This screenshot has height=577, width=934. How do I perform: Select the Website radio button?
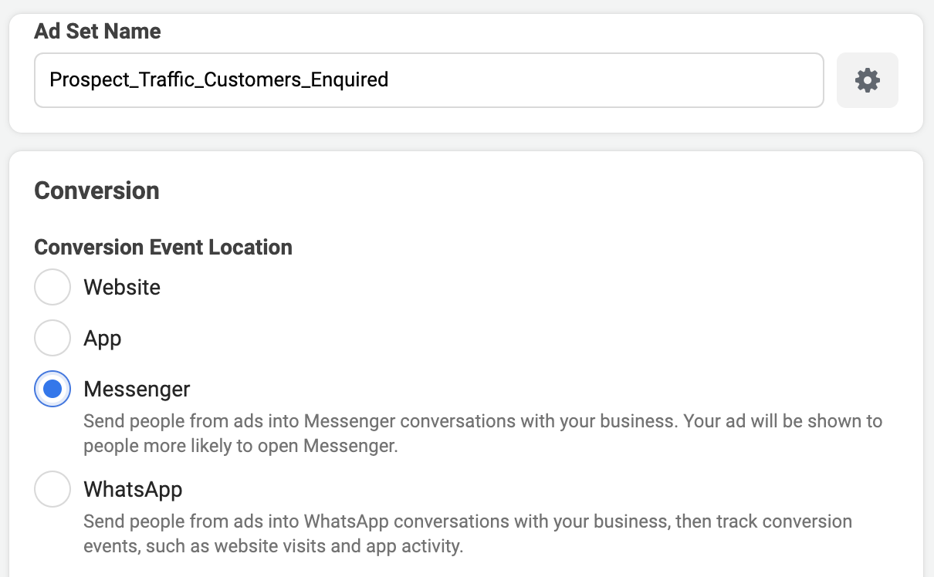[52, 287]
